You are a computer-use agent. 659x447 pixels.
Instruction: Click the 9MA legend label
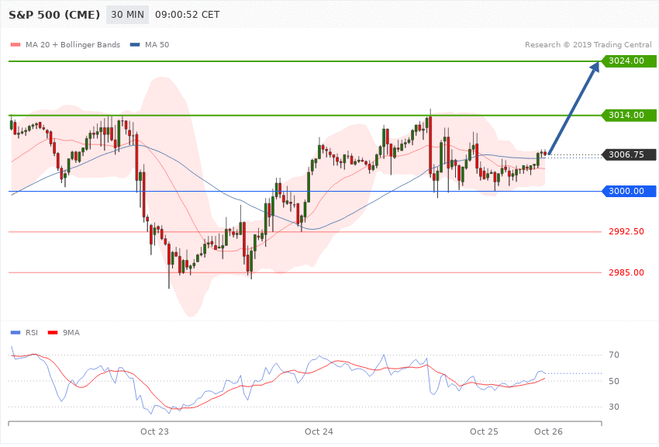click(71, 333)
